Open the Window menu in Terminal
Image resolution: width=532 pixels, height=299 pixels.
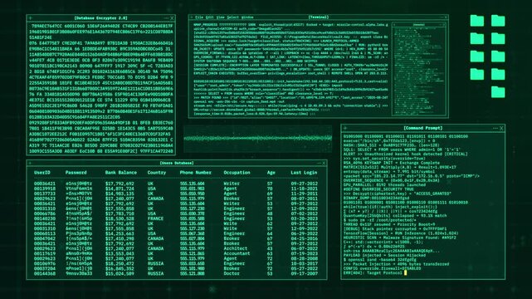(247, 17)
